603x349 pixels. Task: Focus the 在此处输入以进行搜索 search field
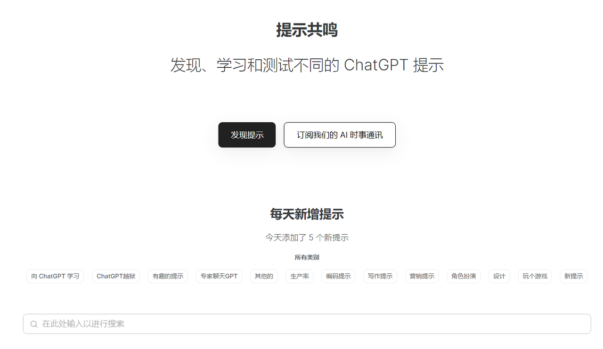(x=307, y=324)
